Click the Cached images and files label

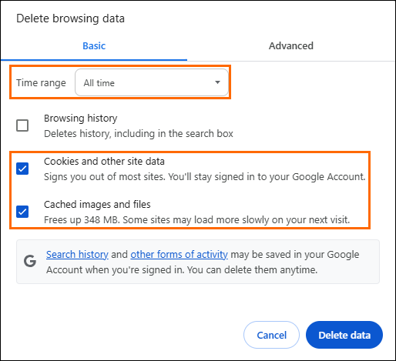97,205
